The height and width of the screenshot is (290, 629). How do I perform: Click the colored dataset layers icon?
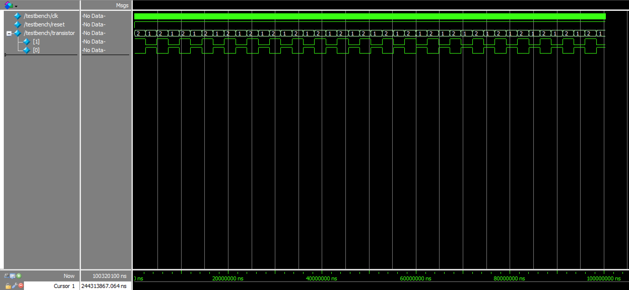point(9,5)
